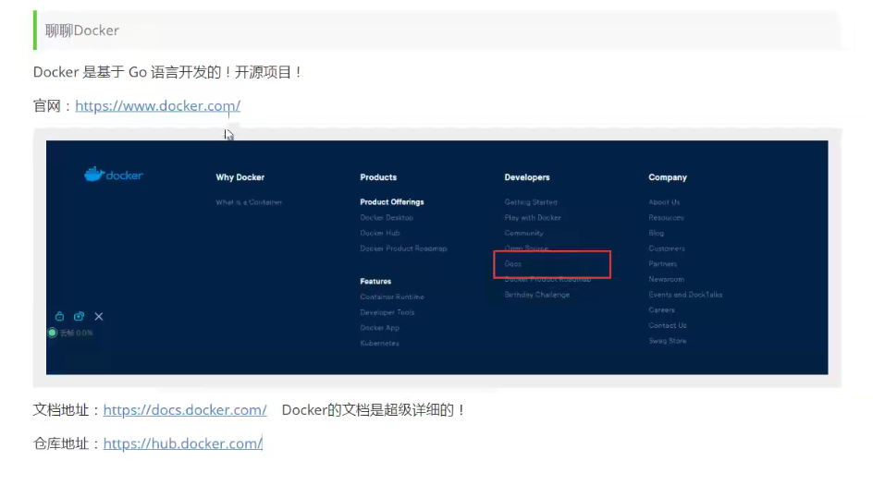Click the 'Products' footer heading

[378, 177]
